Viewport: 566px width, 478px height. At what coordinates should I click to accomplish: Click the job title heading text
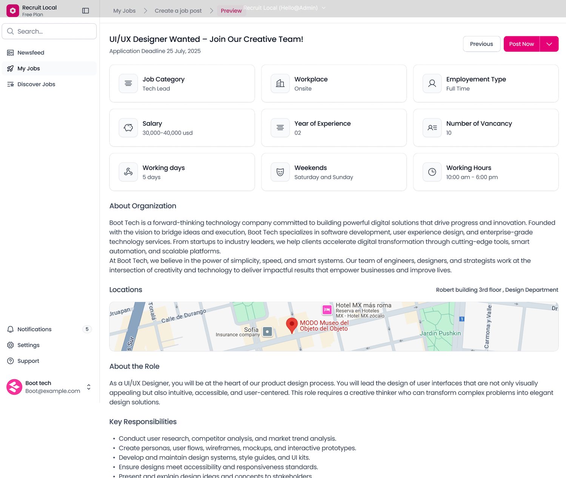click(x=206, y=39)
